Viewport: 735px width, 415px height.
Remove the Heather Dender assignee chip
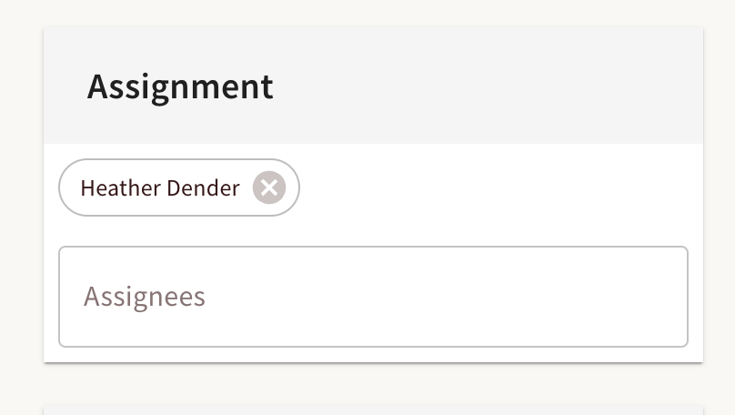pos(269,187)
